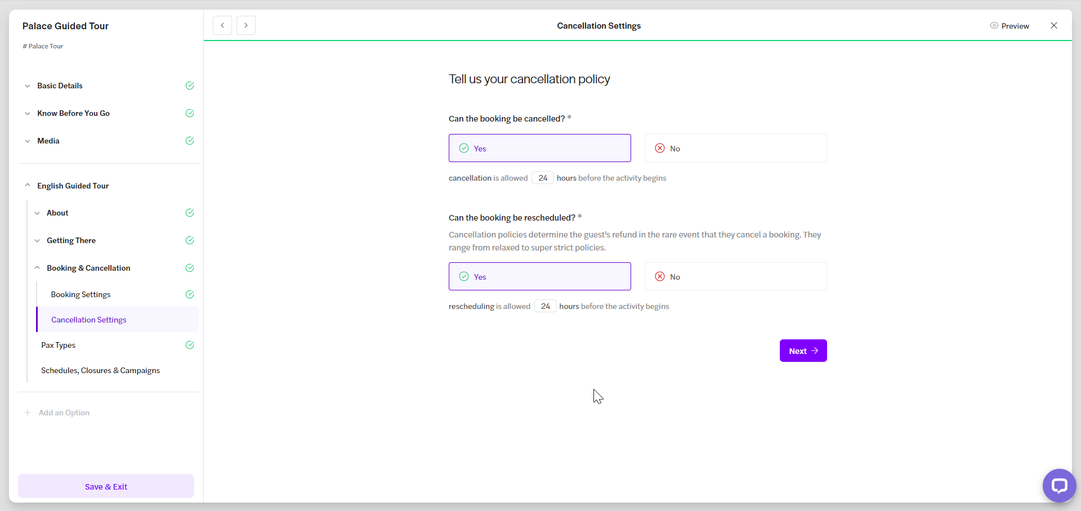Open the Media section label

[x=48, y=141]
